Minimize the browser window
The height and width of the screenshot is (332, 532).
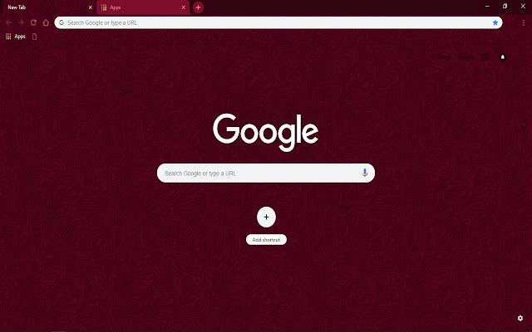click(487, 6)
